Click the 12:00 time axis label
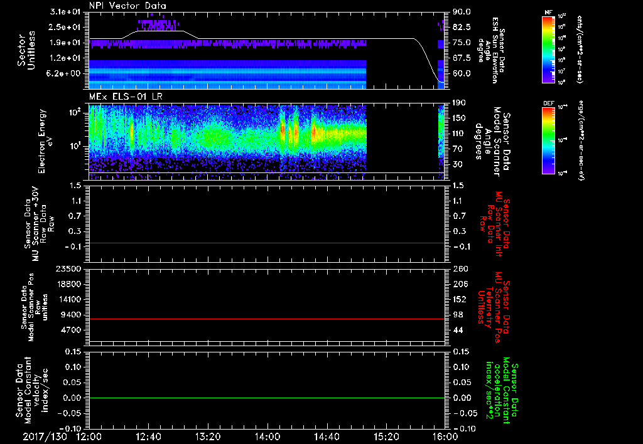This screenshot has width=643, height=444. pos(89,436)
